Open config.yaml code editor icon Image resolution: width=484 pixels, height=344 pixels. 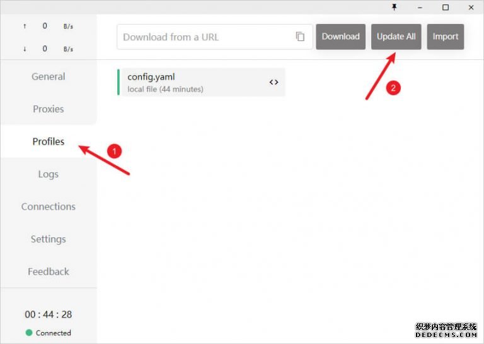(x=274, y=82)
